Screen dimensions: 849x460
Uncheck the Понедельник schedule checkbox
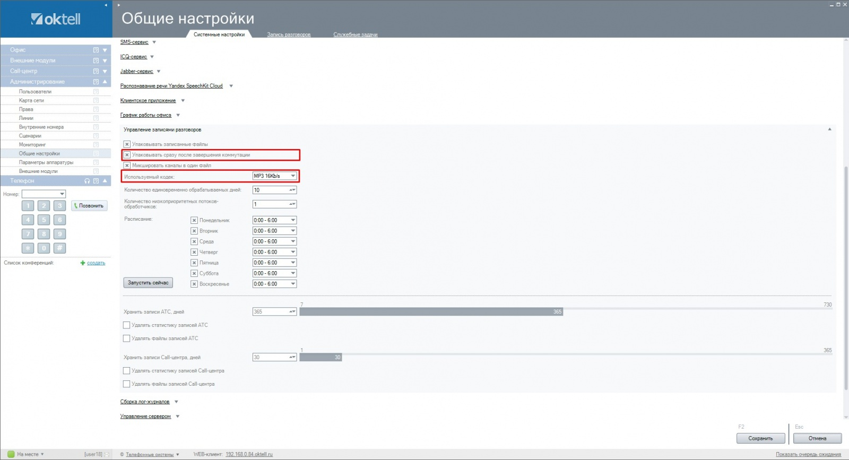[x=194, y=220]
